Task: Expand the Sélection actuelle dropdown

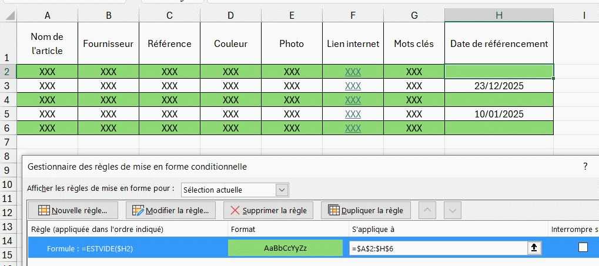Action: 282,190
